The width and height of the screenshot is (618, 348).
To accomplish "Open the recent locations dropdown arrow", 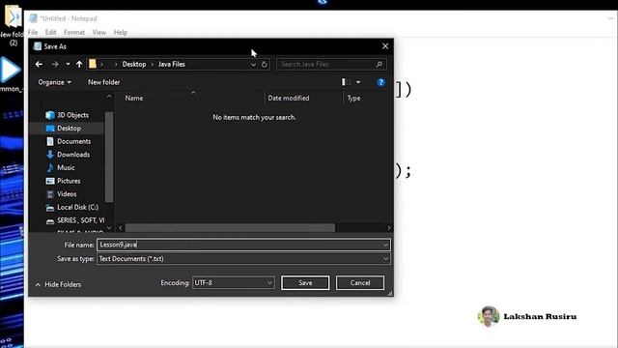I will click(68, 64).
